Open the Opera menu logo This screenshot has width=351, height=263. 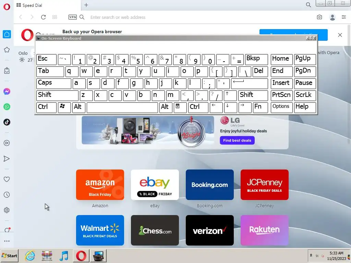[x=7, y=7]
